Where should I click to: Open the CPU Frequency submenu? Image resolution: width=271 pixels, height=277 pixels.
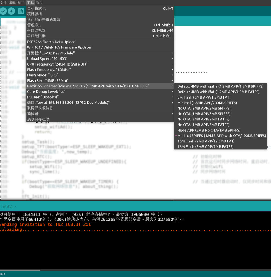[x=100, y=64]
